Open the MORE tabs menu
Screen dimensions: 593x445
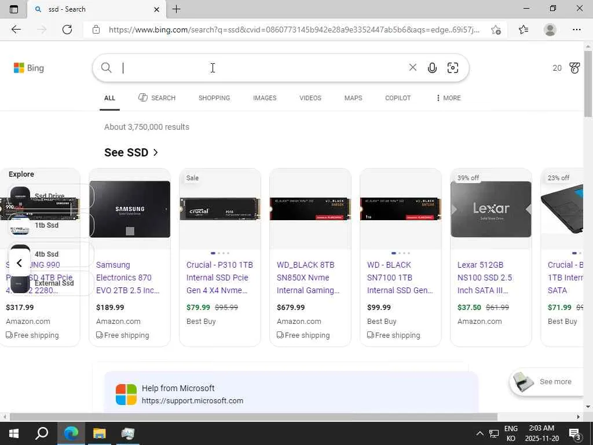pyautogui.click(x=448, y=98)
